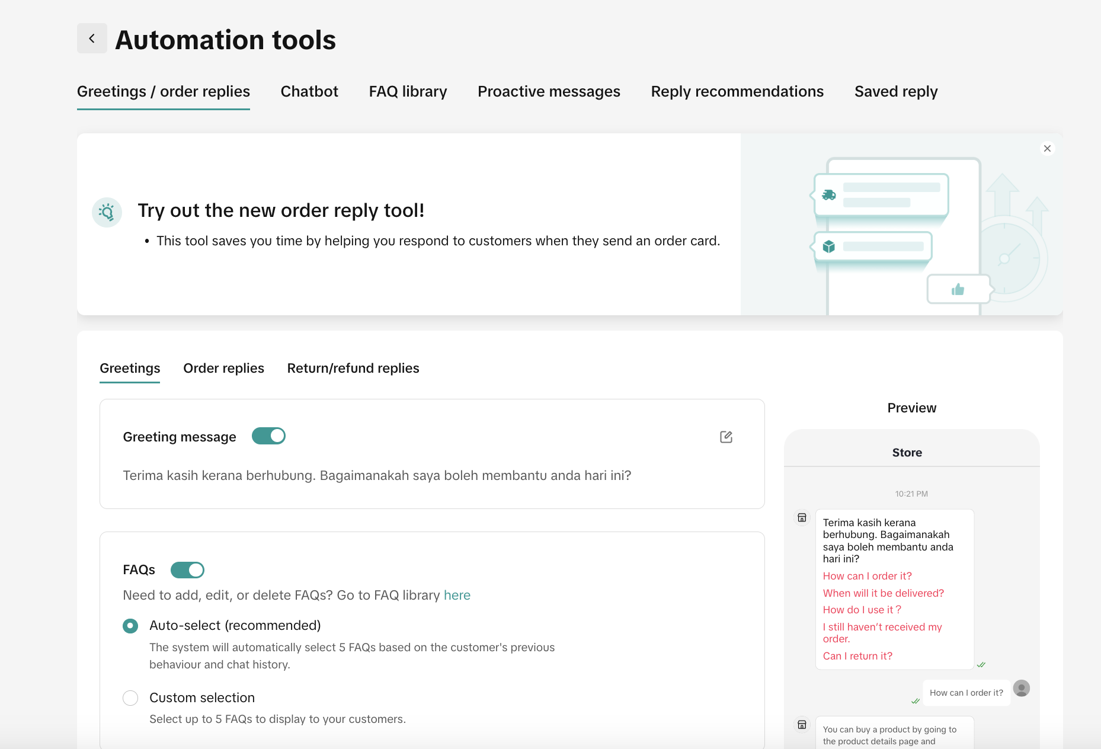Dismiss the order reply tool banner
1101x749 pixels.
(x=1047, y=149)
